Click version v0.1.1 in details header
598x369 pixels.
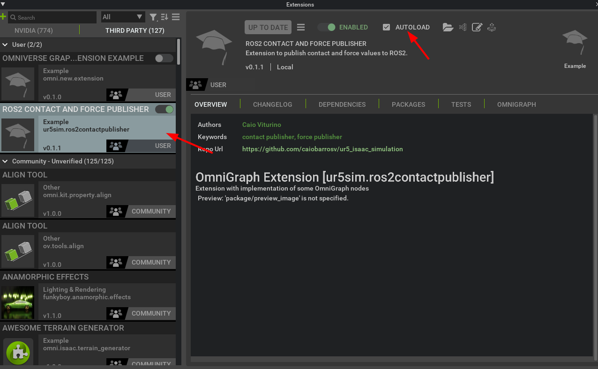254,67
